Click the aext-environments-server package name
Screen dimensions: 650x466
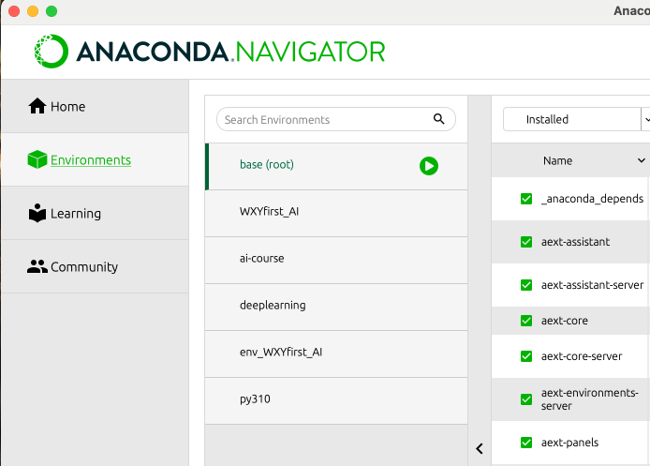pyautogui.click(x=589, y=399)
